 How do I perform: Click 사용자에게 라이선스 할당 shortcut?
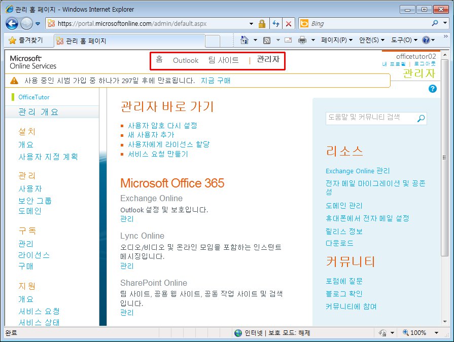(169, 144)
